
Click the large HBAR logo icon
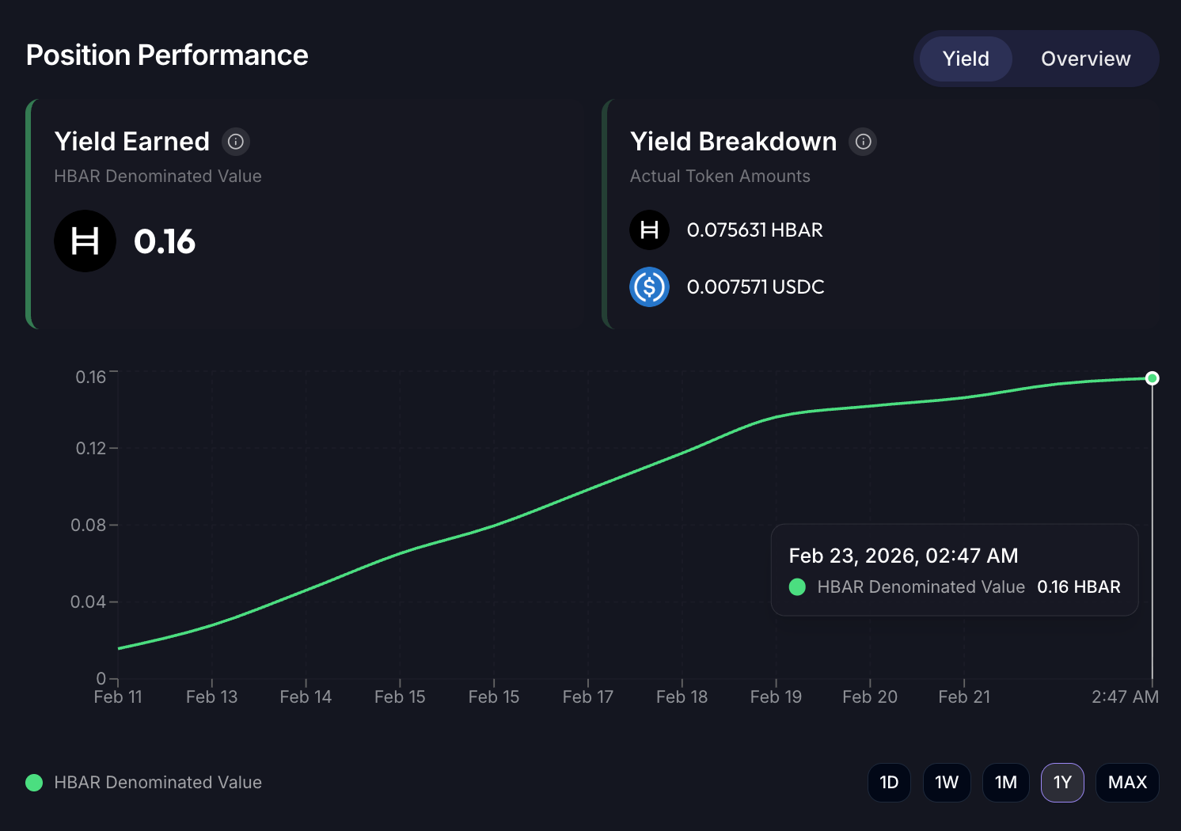click(x=85, y=241)
